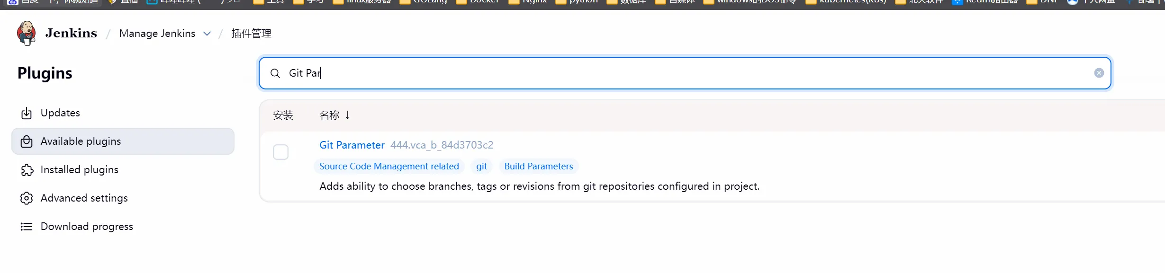Click the Advanced settings gear icon

pos(27,198)
